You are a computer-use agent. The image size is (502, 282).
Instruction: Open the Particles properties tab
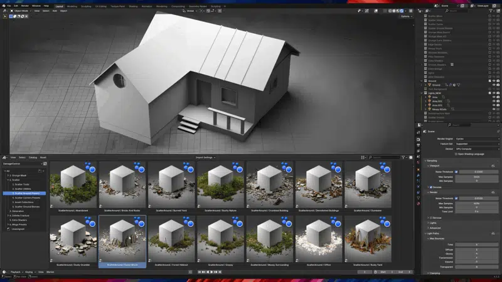tap(418, 181)
